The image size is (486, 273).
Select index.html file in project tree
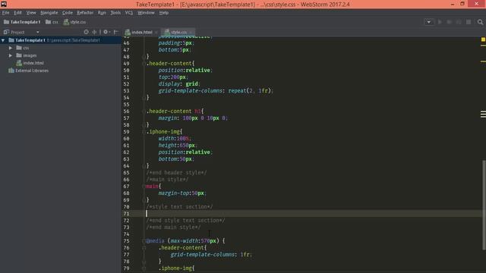tap(33, 63)
